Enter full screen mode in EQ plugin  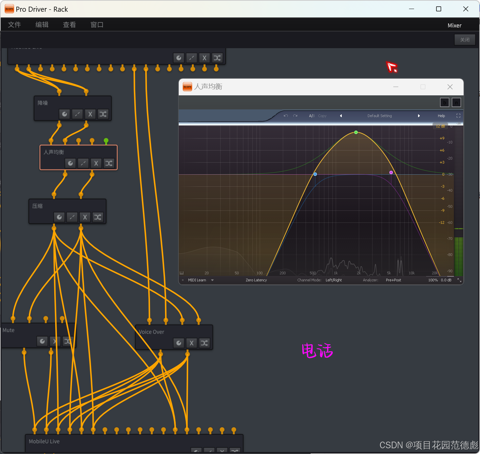(458, 116)
